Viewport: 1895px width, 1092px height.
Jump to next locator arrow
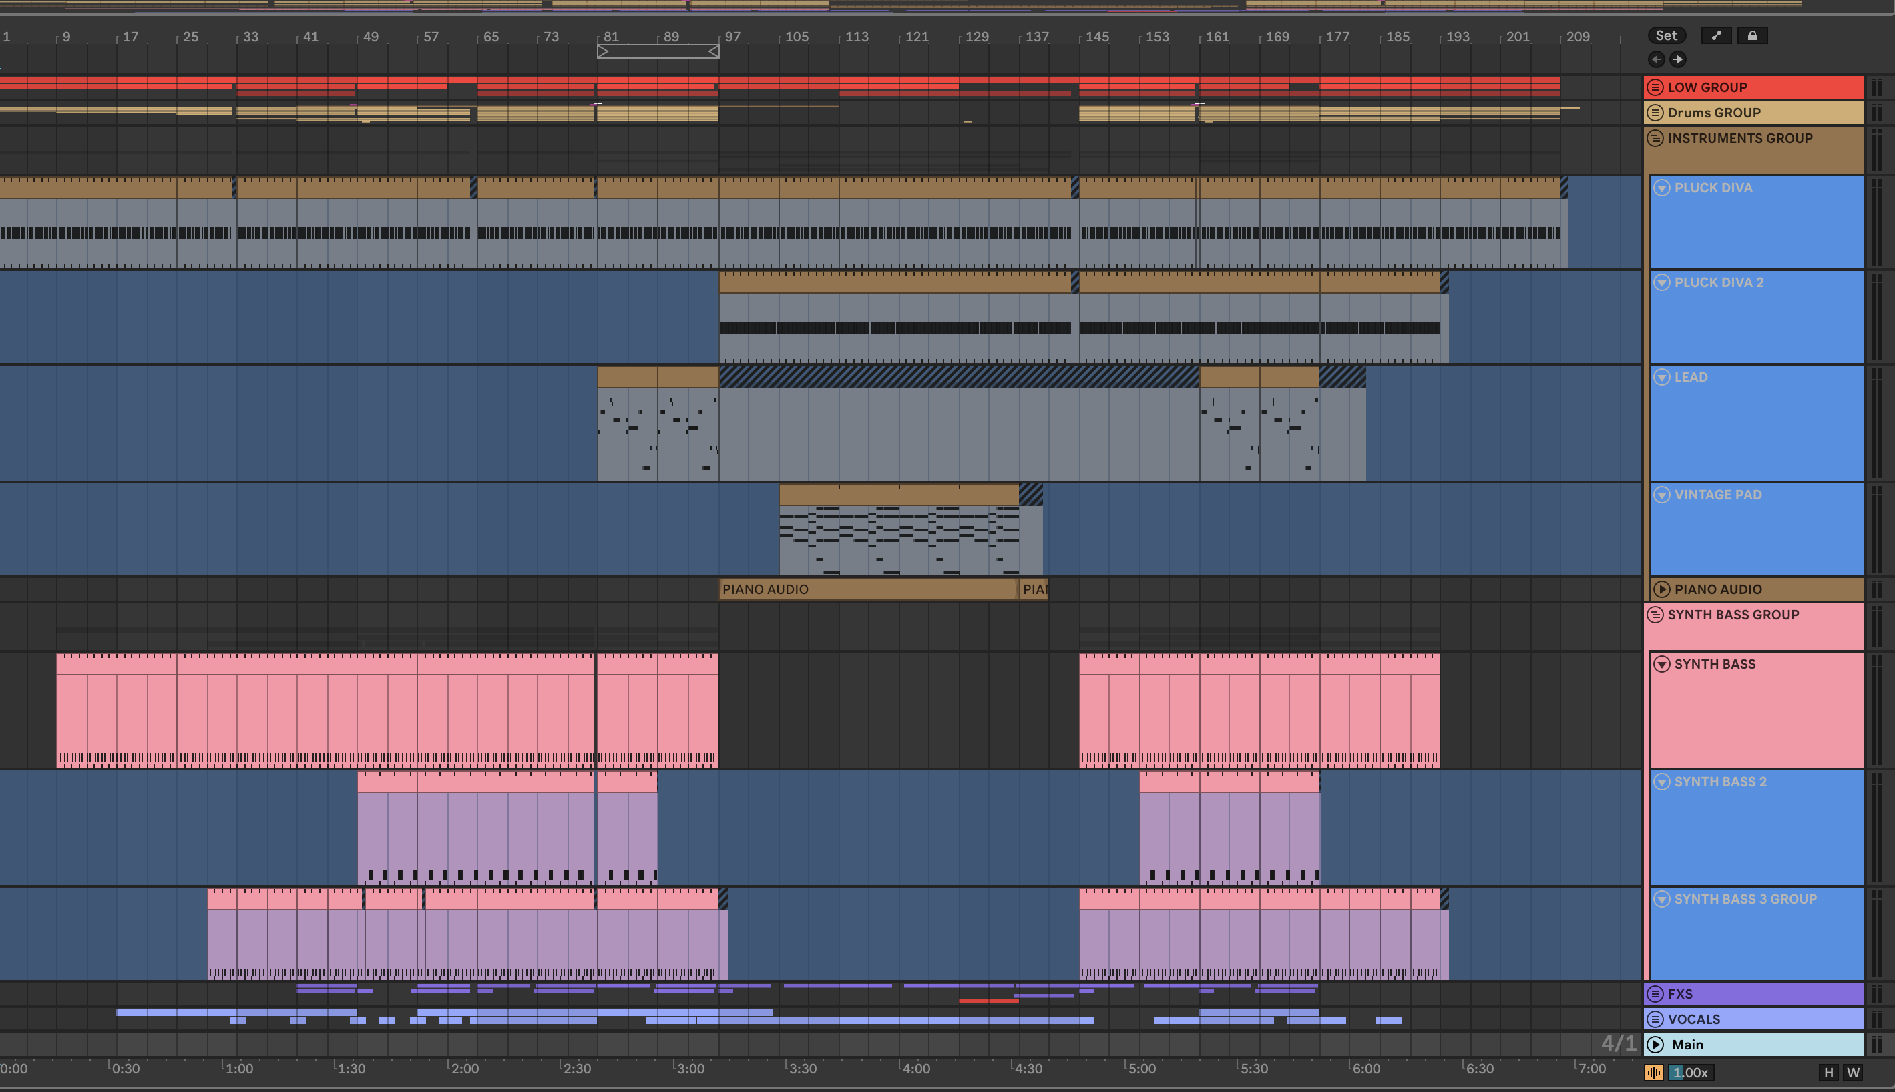tap(1678, 59)
